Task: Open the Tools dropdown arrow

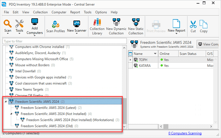Action: click(x=19, y=33)
